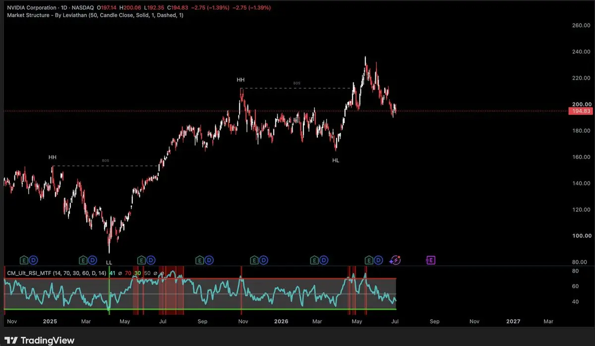Click the 2026 label on time axis
Screen dimensions: 595x346
coord(282,321)
